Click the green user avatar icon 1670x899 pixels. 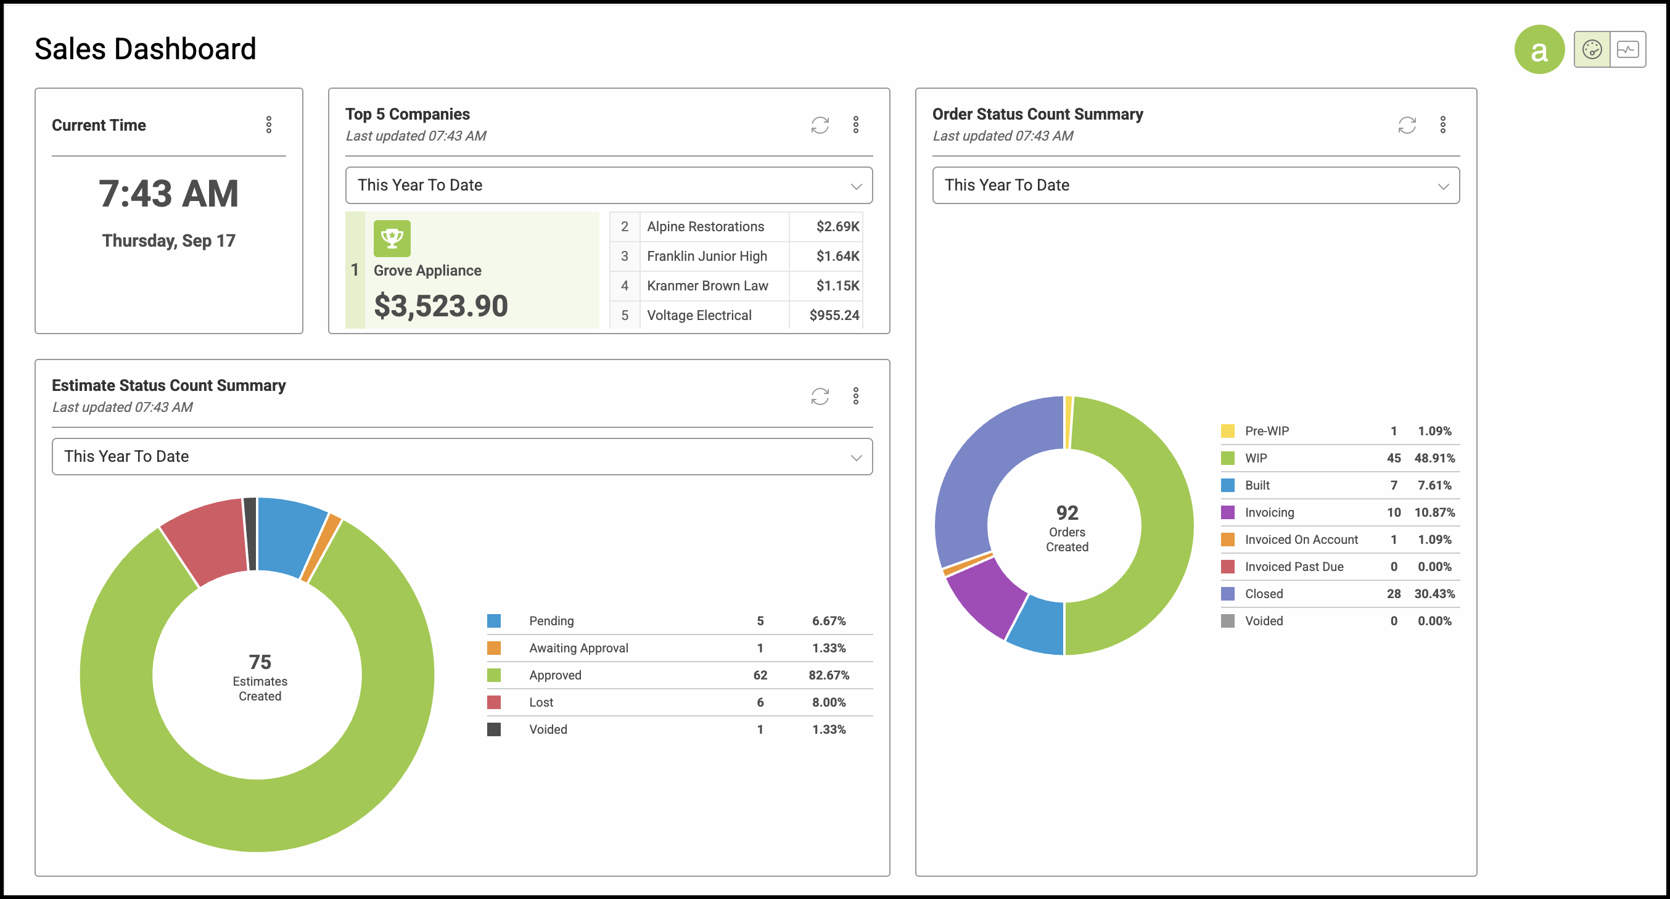click(1539, 49)
